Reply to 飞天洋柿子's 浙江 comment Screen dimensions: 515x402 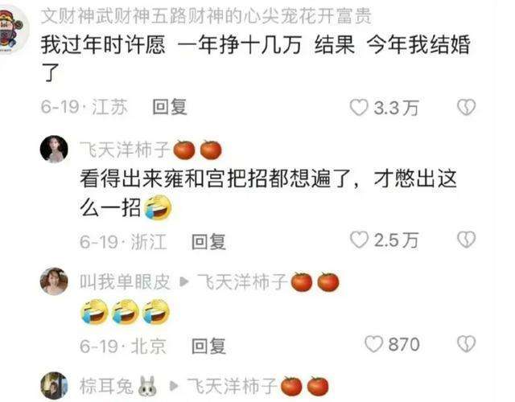208,241
